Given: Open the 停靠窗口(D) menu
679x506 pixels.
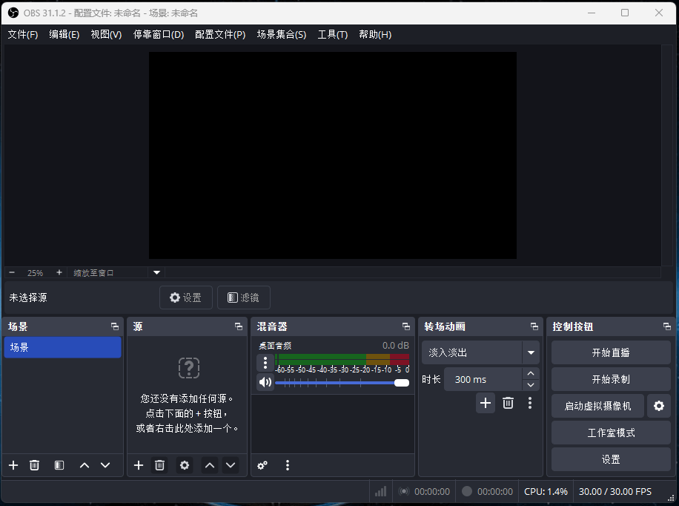Looking at the screenshot, I should (159, 35).
